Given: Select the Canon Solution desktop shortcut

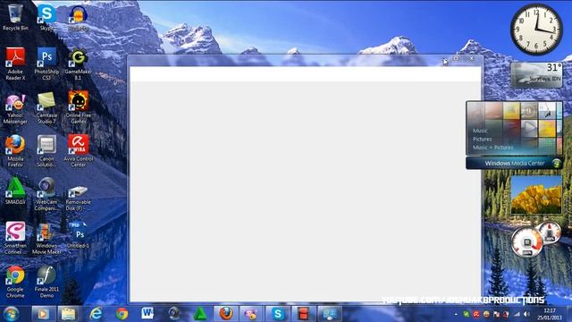Looking at the screenshot, I should tap(46, 151).
